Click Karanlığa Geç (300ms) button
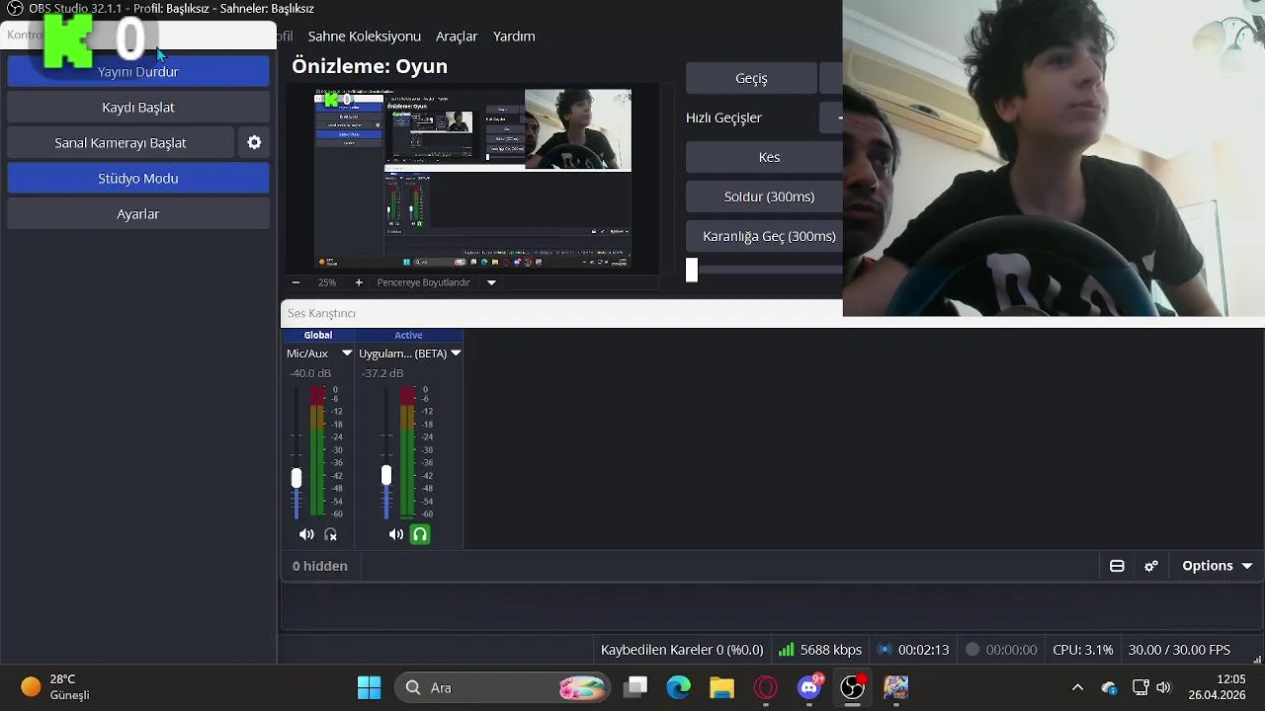This screenshot has width=1265, height=711. click(765, 236)
